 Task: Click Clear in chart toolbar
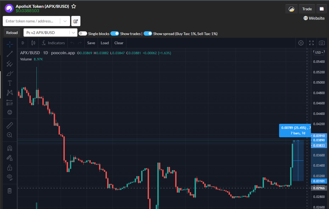(119, 43)
